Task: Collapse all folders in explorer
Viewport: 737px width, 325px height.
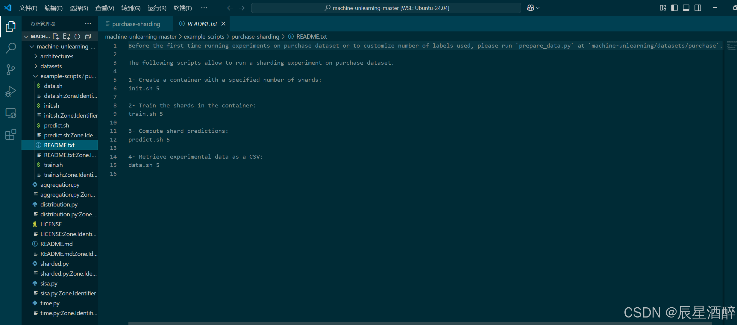Action: click(88, 37)
